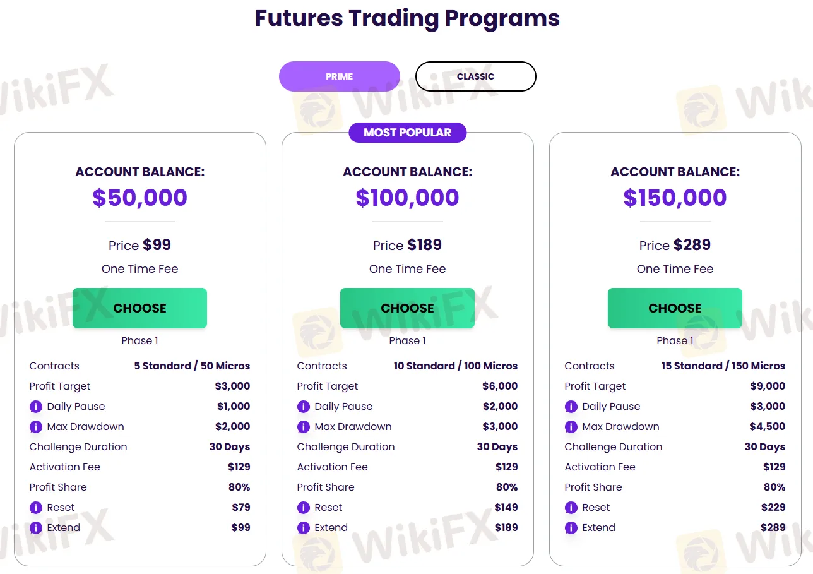Click the Extend info icon in the $50,000 plan

coord(36,528)
